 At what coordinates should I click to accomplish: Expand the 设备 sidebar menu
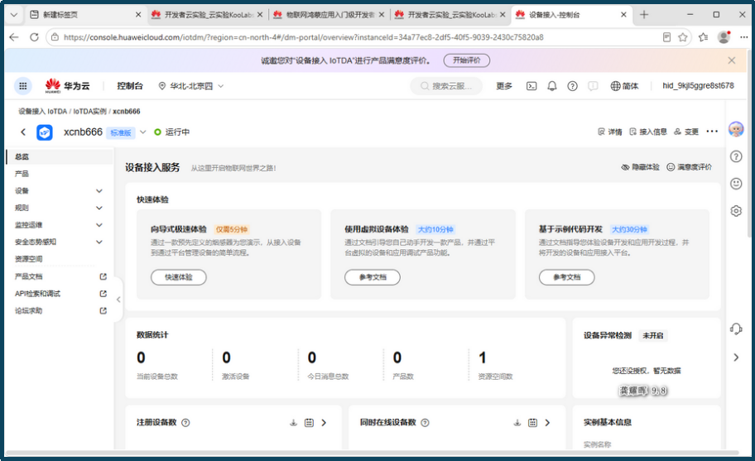click(x=99, y=191)
